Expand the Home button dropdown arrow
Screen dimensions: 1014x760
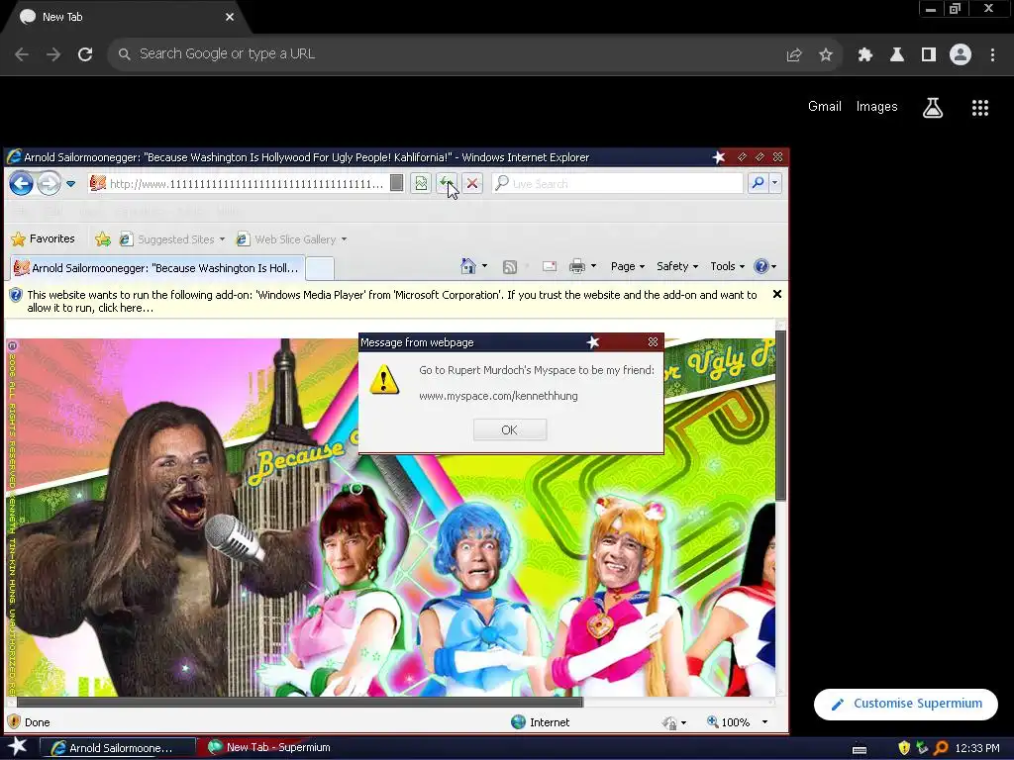(484, 266)
